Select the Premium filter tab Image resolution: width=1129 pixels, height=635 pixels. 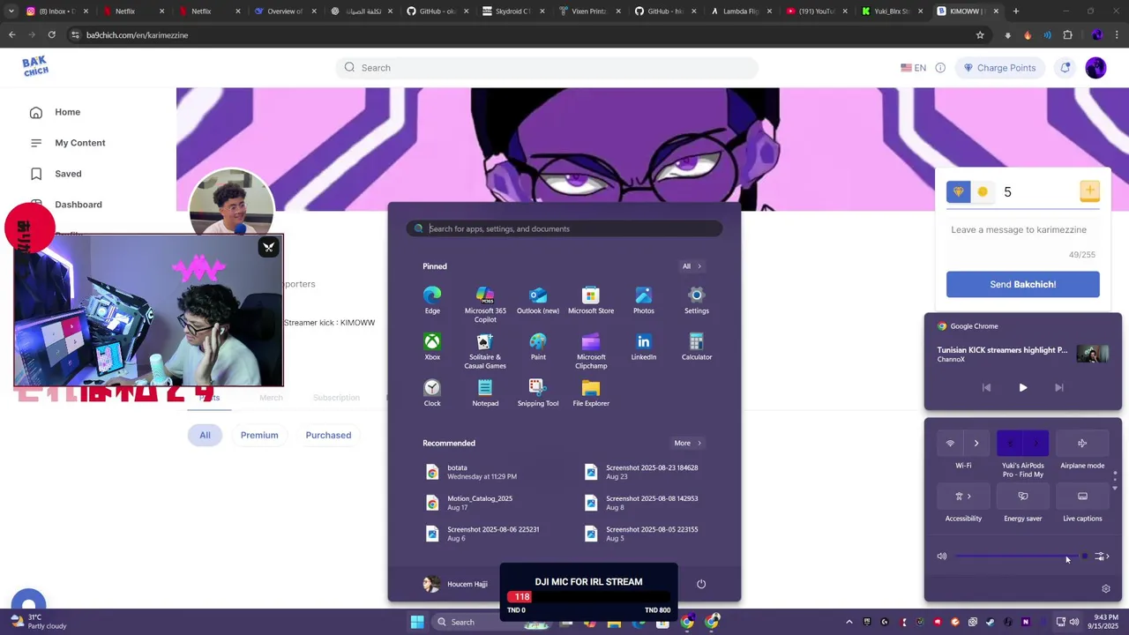pyautogui.click(x=259, y=435)
